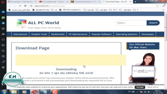Screen dimensions: 167x94
Task: Open the google.com.eg bookmark
Action: point(41,10)
